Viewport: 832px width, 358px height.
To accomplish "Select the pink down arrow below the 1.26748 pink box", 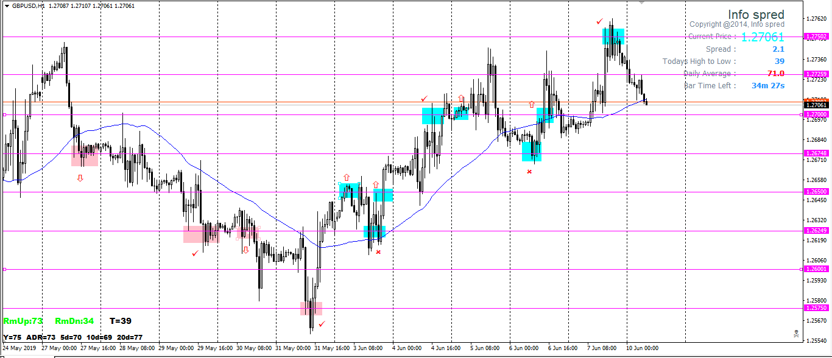I will coord(80,178).
